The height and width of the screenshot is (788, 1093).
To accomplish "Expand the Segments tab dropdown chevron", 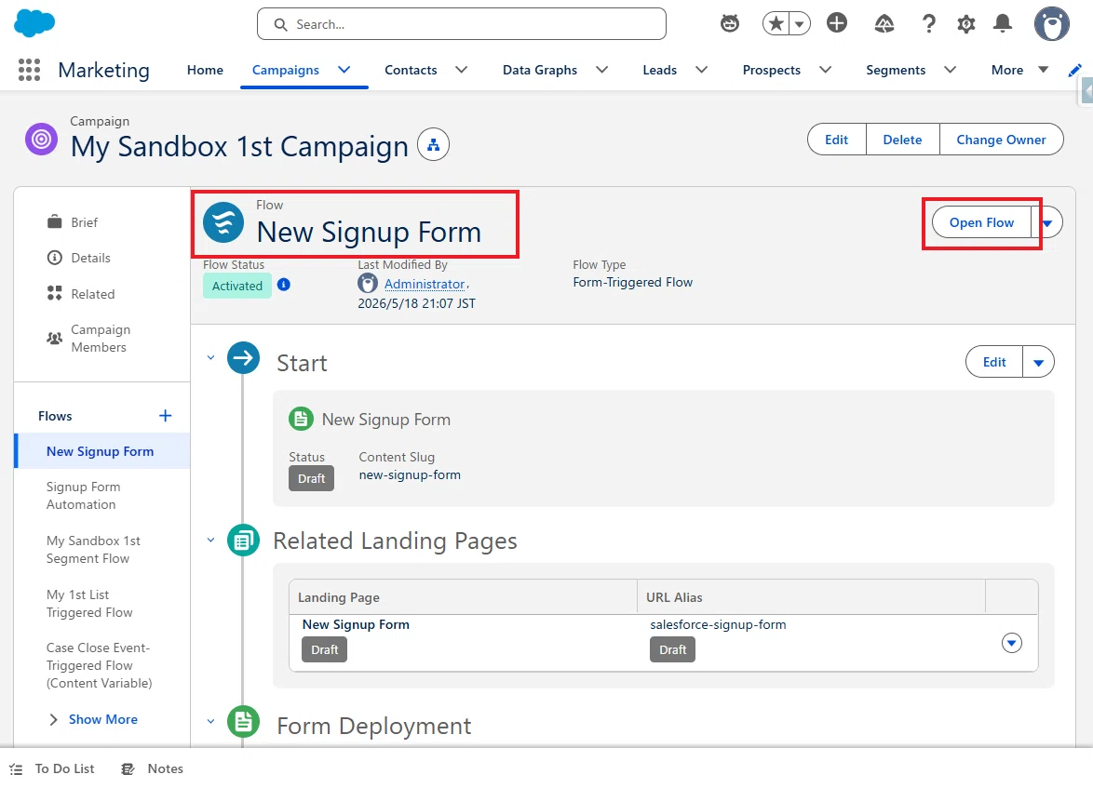I will 951,70.
